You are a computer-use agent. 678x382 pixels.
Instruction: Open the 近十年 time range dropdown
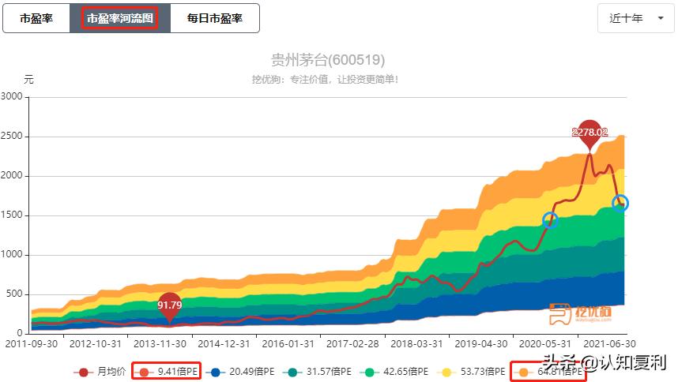coord(635,18)
